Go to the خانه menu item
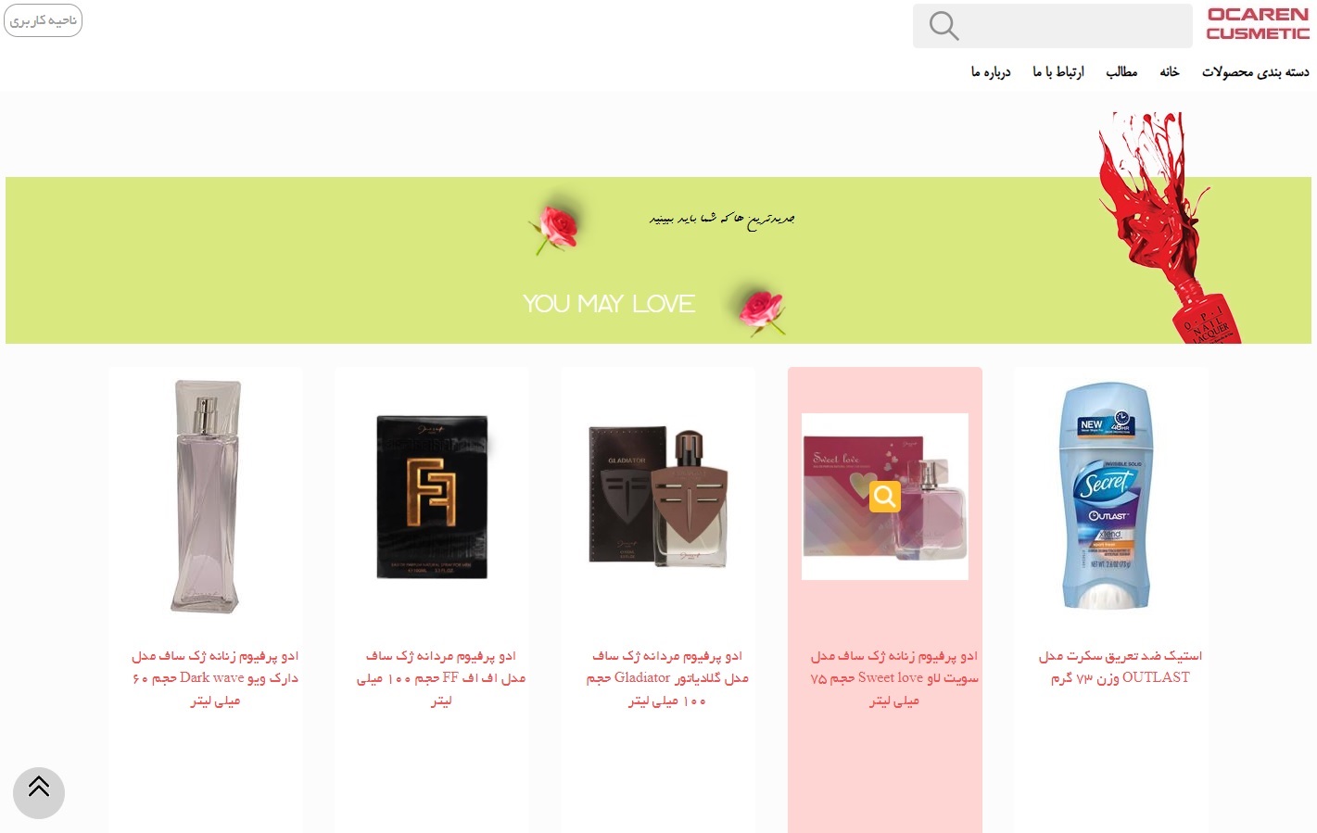The width and height of the screenshot is (1317, 833). click(x=1170, y=71)
